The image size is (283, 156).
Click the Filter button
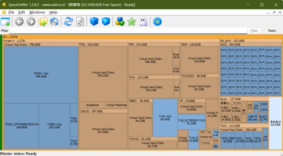[x=254, y=31]
